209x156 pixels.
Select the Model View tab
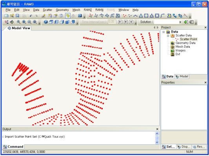click(19, 28)
